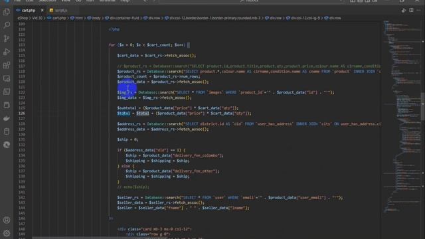This screenshot has width=425, height=239.
Task: Select body in the breadcrumb
Action: coord(94,18)
